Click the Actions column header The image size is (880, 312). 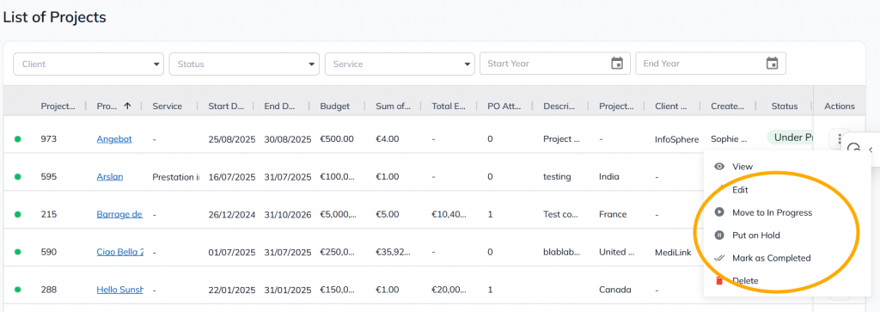[x=840, y=106]
